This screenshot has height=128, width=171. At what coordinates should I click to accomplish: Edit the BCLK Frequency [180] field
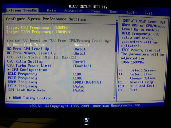(78, 74)
